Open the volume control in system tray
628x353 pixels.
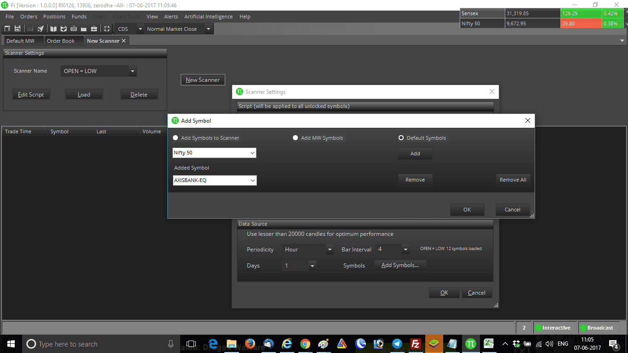(x=549, y=344)
